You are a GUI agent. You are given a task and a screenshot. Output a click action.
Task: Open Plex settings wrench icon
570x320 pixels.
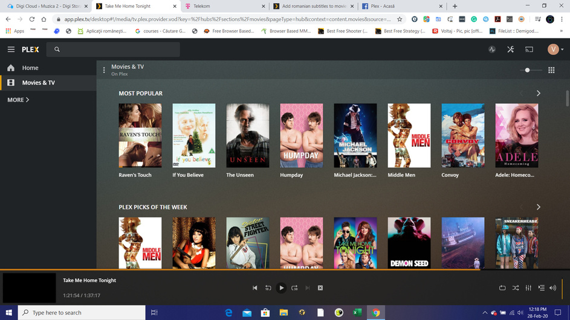[510, 50]
